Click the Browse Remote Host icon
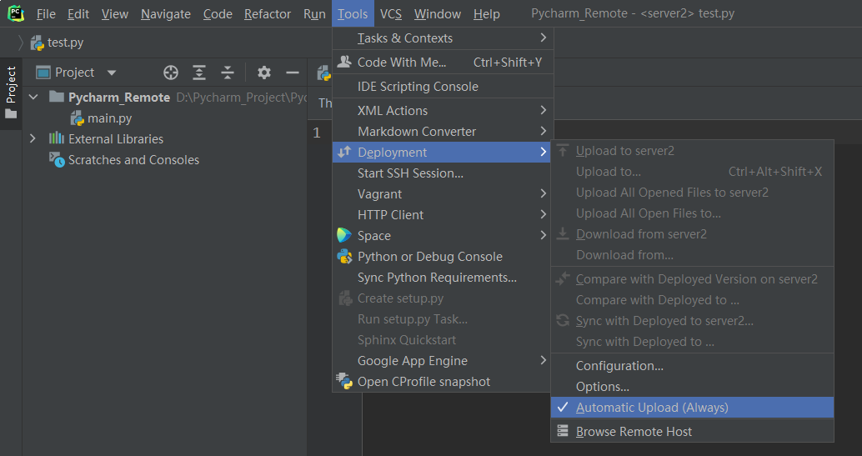The height and width of the screenshot is (456, 862). click(x=563, y=432)
